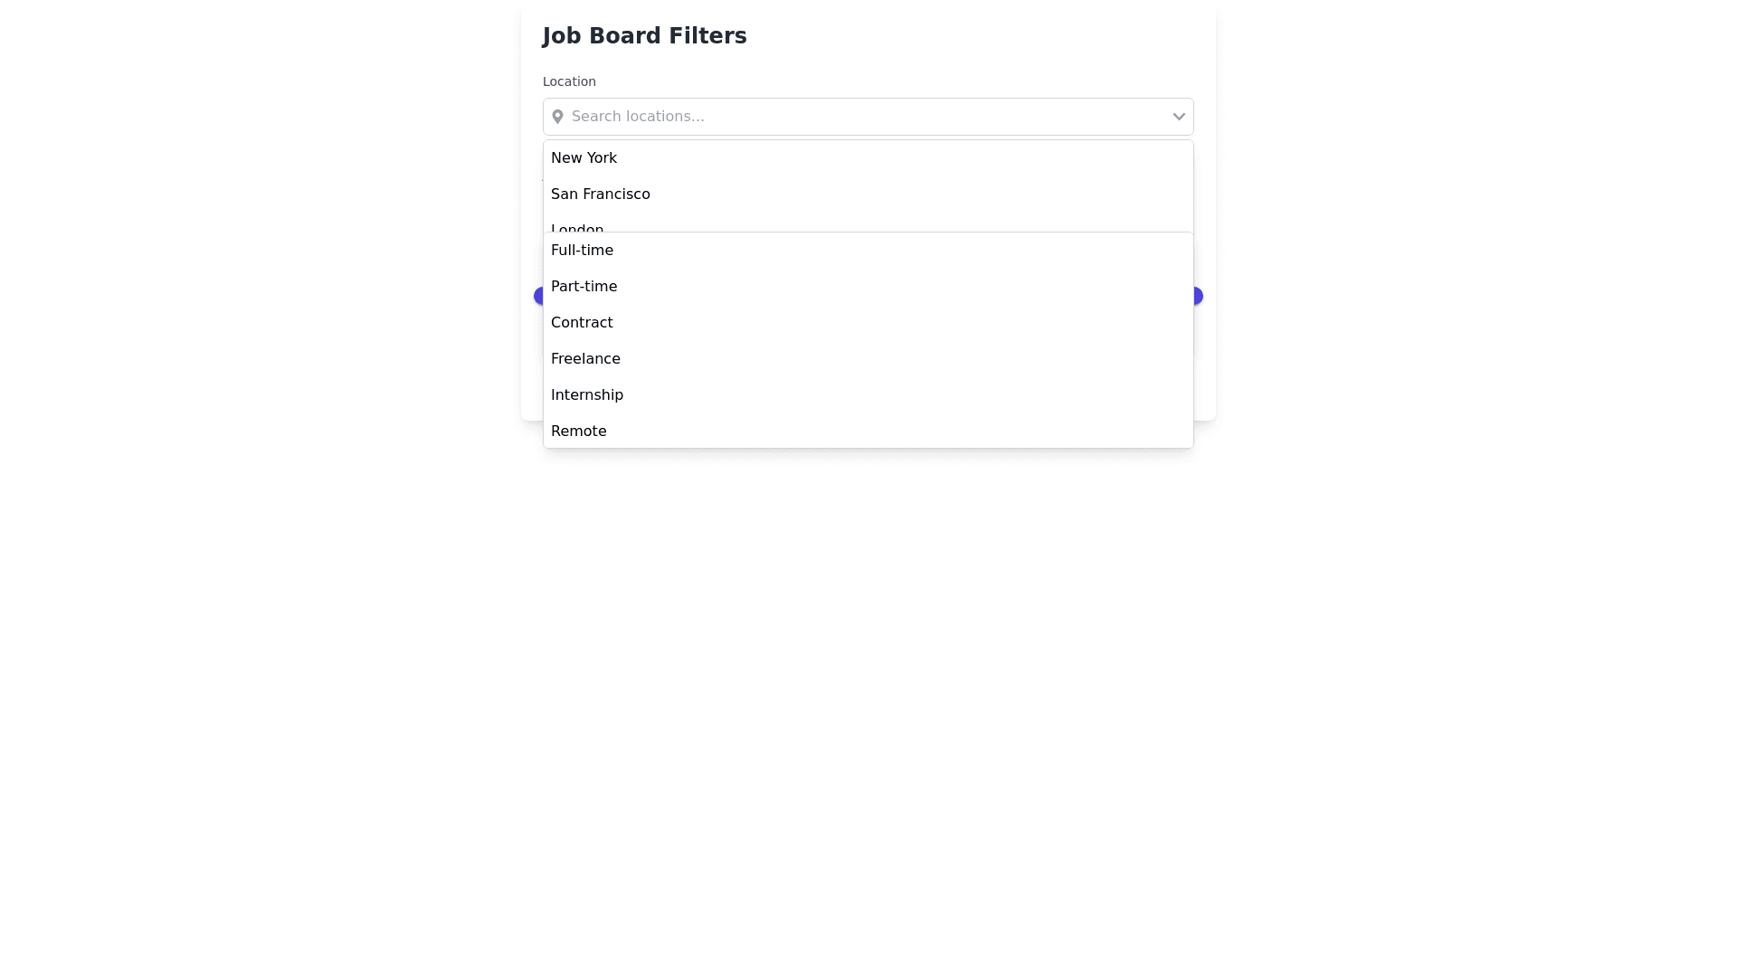
Task: Select Remote from the dropdown list
Action: (x=579, y=432)
